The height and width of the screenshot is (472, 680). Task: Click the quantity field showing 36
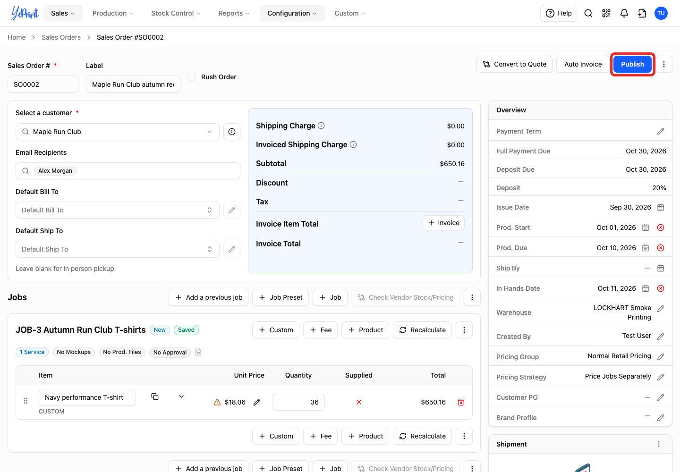tap(298, 402)
